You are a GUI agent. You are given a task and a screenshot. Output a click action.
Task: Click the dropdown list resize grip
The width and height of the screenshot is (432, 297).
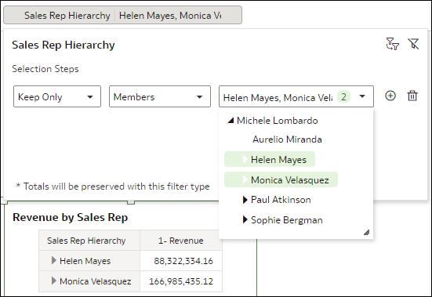(366, 233)
